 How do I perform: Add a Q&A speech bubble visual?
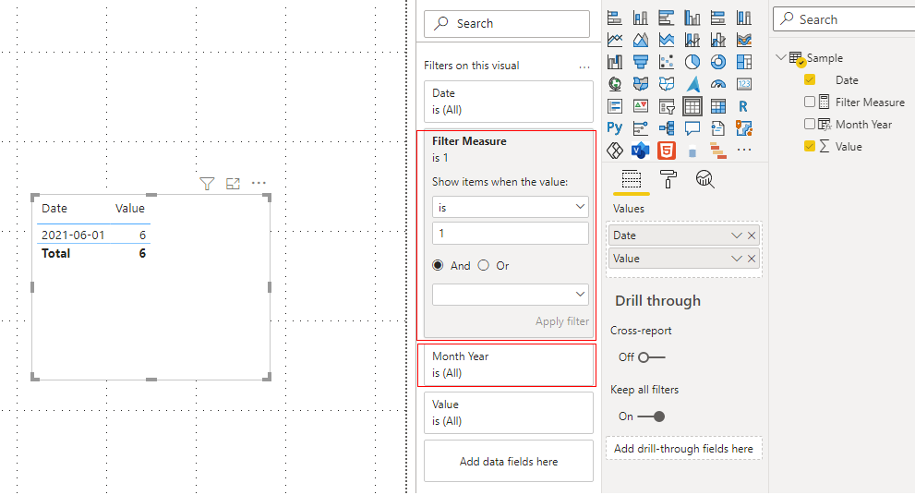(692, 127)
